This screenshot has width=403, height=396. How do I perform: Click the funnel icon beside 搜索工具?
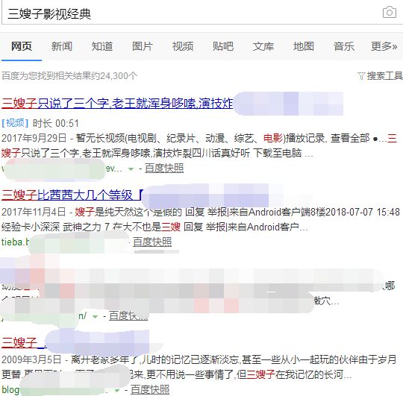coord(361,76)
